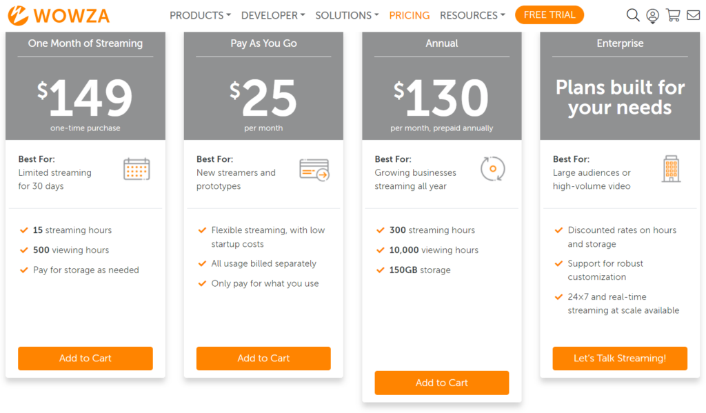Screen dimensions: 706x413
Task: Click checkmark beside Support for robust customization
Action: (x=558, y=263)
